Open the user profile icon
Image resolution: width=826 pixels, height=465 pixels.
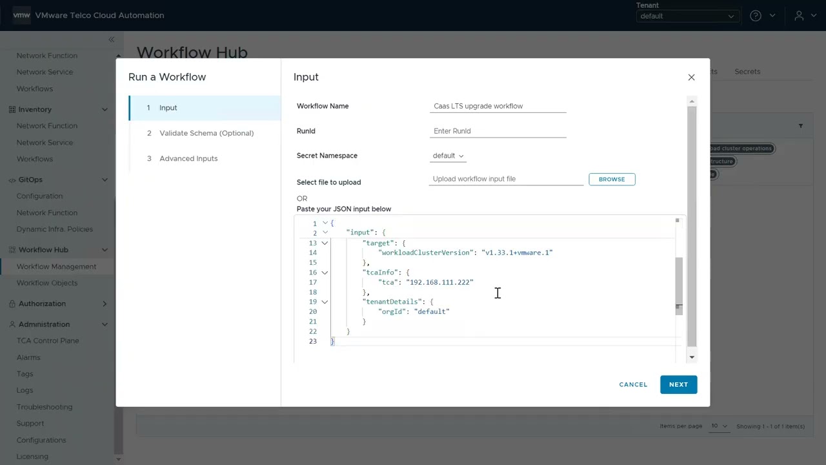pyautogui.click(x=799, y=15)
